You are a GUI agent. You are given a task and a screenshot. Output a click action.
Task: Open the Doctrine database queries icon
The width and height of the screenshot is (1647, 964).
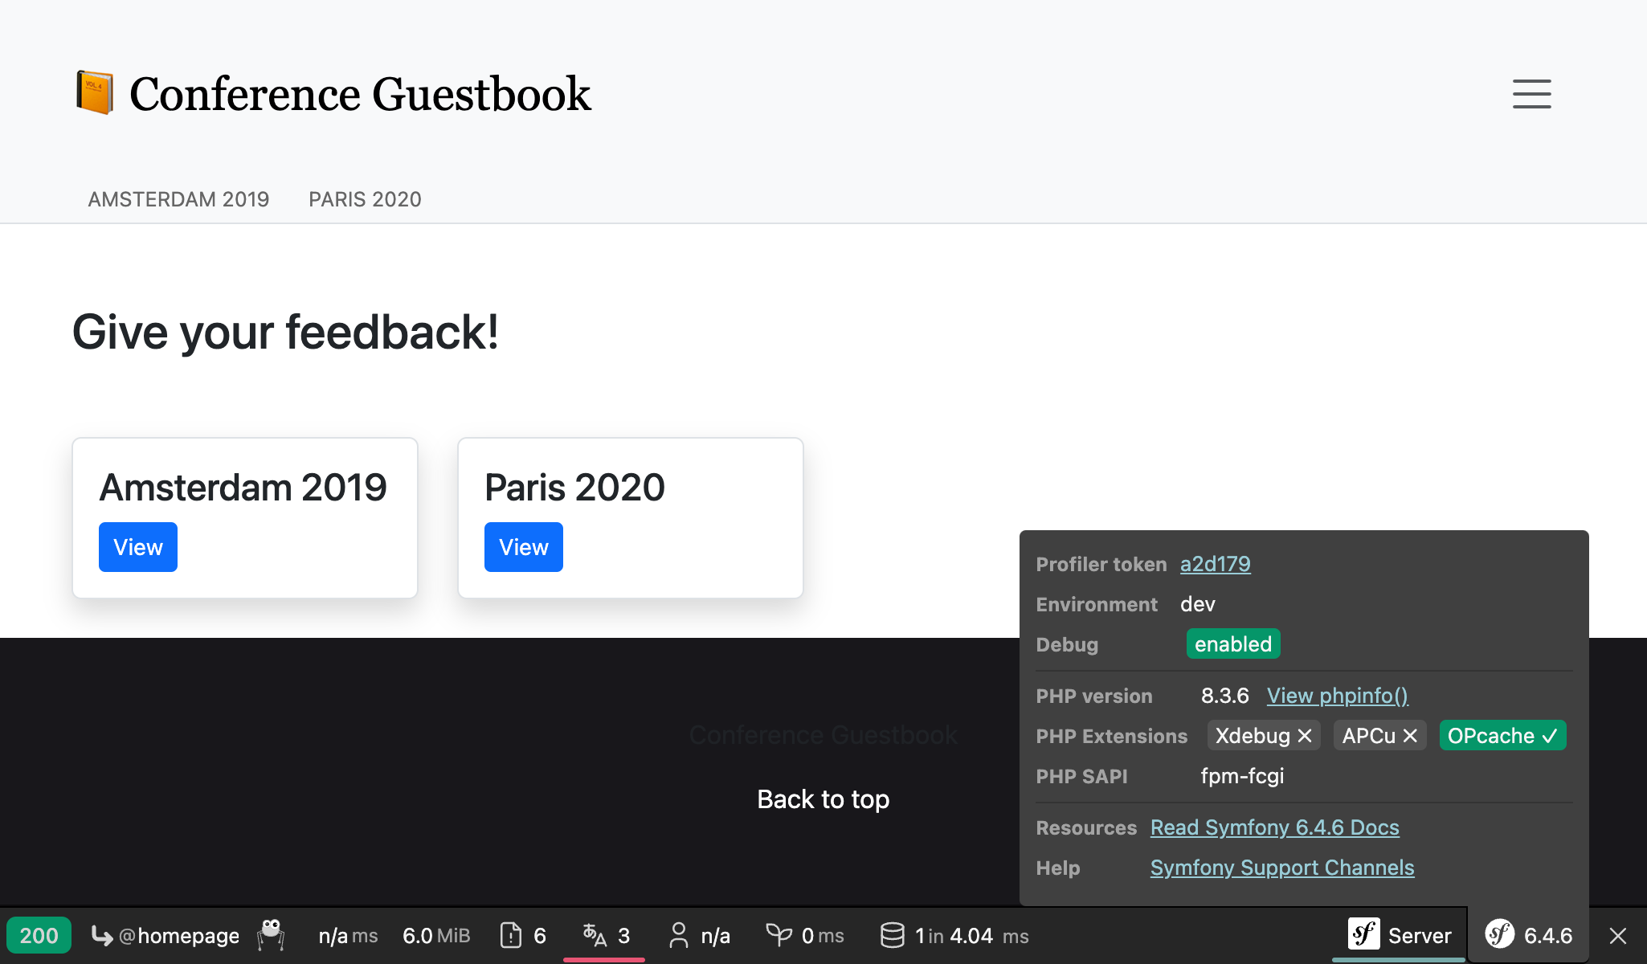click(892, 935)
